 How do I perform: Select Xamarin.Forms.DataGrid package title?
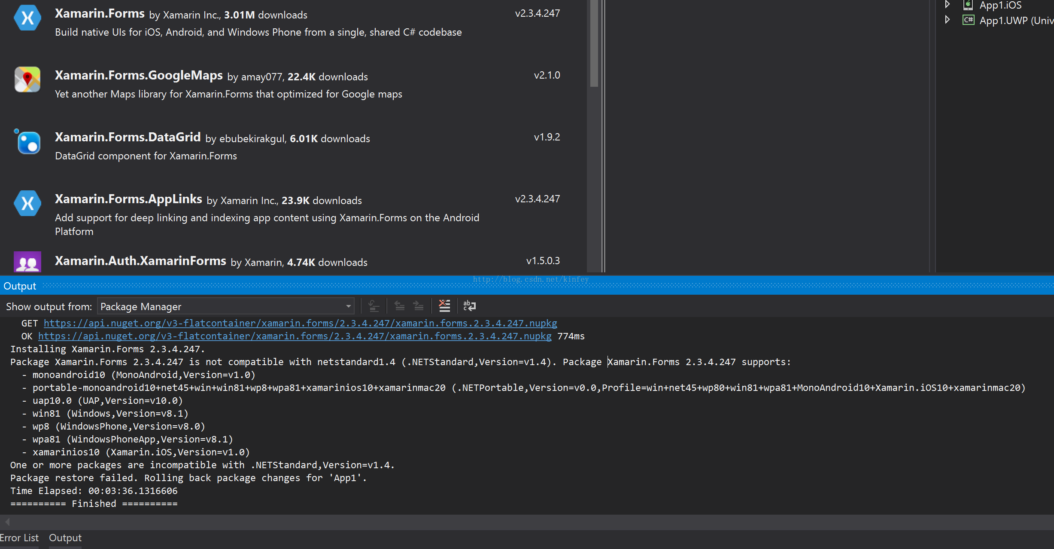128,137
